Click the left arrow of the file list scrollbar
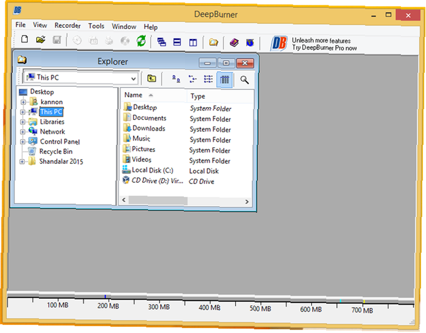Viewport: 426px width, 333px height. tap(124, 200)
